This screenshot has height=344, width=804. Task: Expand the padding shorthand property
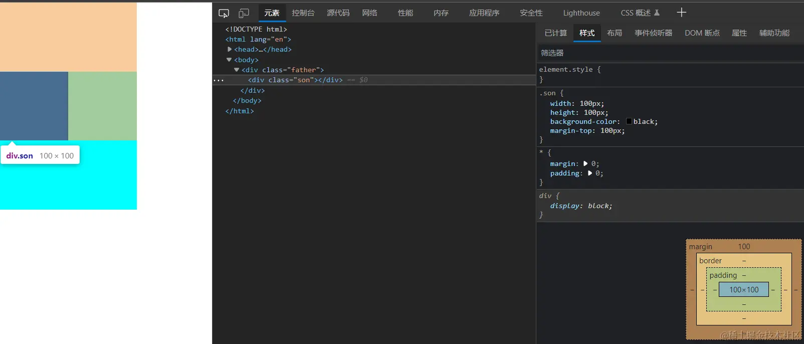[590, 174]
